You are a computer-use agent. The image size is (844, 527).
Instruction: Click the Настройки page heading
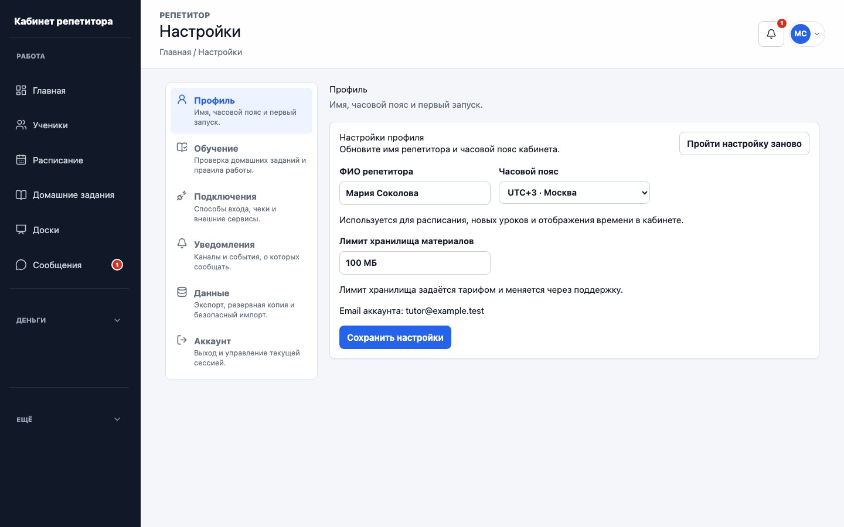(200, 32)
